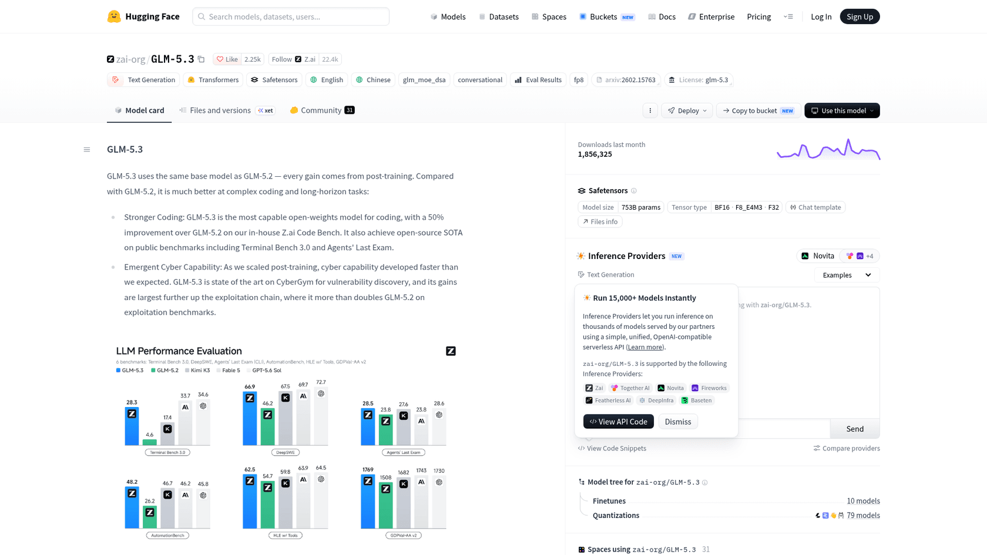Dismiss the Inference Providers popup
This screenshot has height=555, width=987.
(x=678, y=422)
